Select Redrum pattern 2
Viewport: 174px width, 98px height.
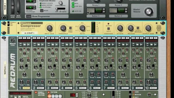pos(53,96)
